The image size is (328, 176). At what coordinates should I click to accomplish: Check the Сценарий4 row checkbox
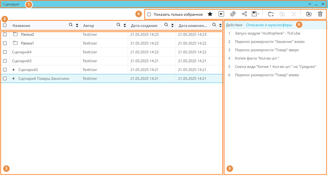point(5,52)
